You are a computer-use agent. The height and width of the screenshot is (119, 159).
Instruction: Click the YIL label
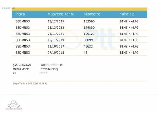click(x=15, y=73)
